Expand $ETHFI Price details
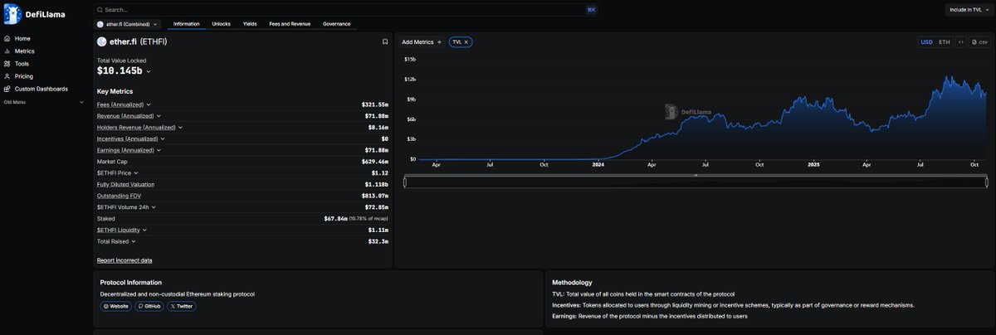Viewport: 996px width, 335px height. pyautogui.click(x=136, y=172)
